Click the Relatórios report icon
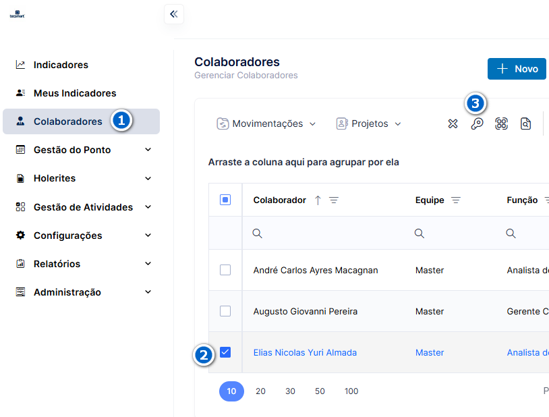549x417 pixels. [20, 264]
